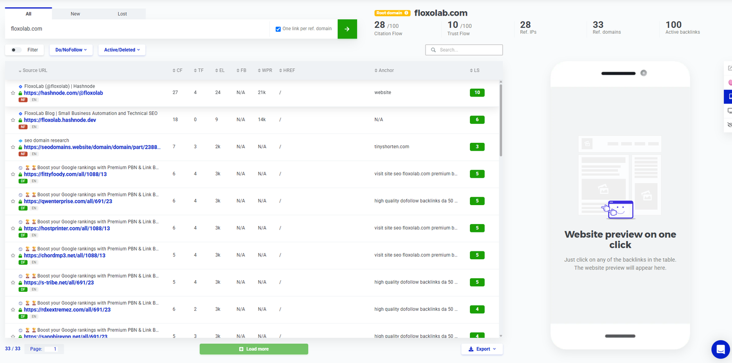This screenshot has width=732, height=363.
Task: Click the info icon on the Root domain badge
Action: [x=407, y=13]
